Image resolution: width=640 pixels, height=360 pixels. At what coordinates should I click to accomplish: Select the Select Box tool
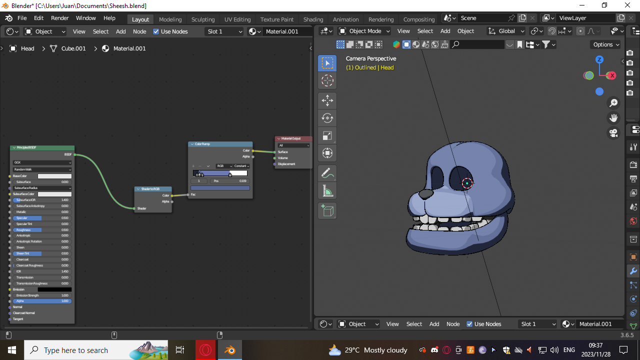[327, 63]
